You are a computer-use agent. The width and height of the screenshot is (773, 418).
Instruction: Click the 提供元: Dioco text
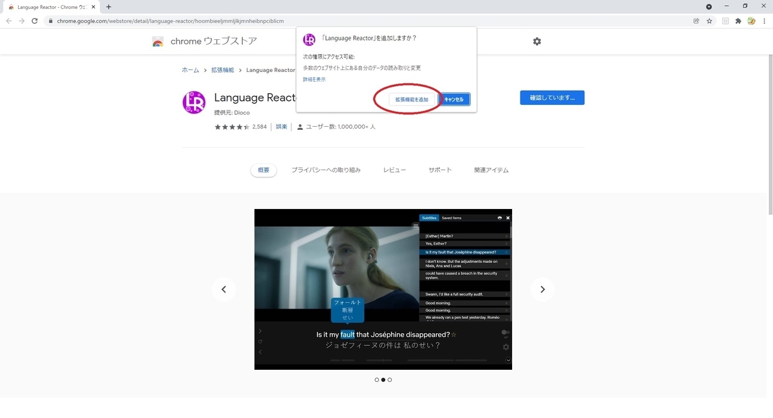point(232,113)
